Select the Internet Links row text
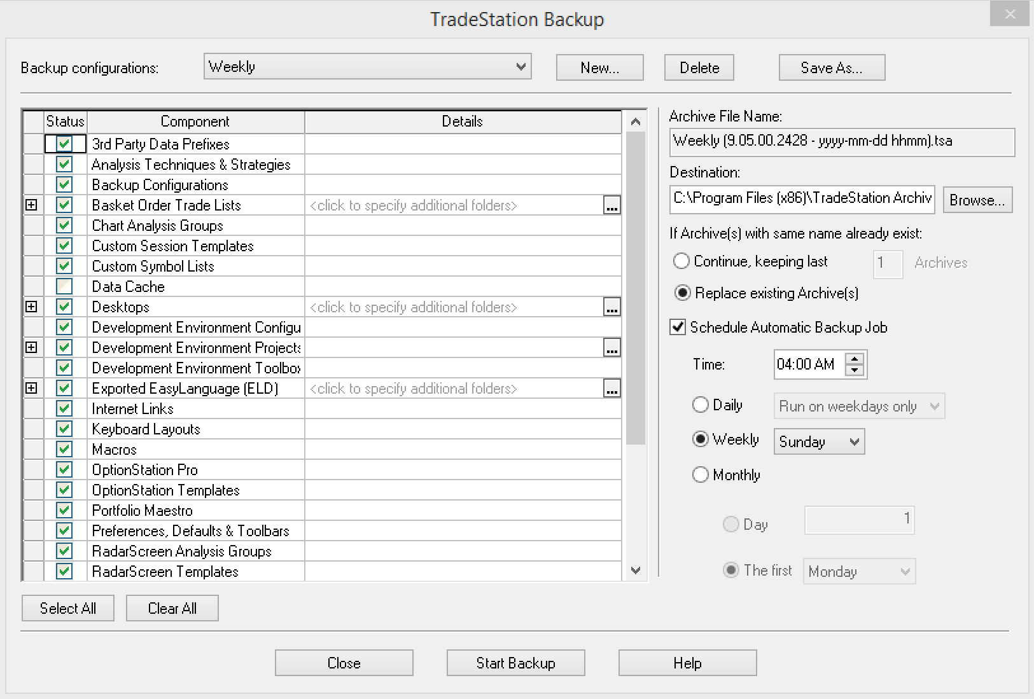This screenshot has width=1034, height=699. coord(132,408)
